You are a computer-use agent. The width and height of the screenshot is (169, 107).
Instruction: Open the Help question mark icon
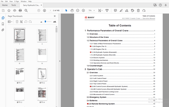160,5
